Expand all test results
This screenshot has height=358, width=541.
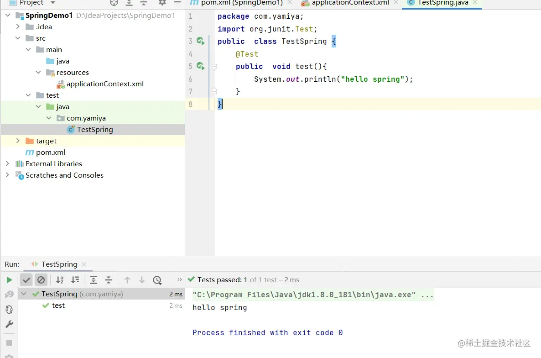(x=94, y=280)
